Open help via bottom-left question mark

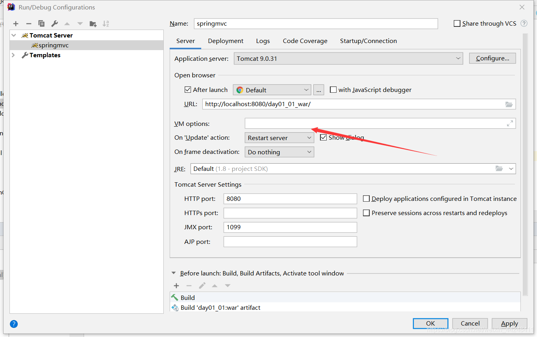[x=14, y=324]
